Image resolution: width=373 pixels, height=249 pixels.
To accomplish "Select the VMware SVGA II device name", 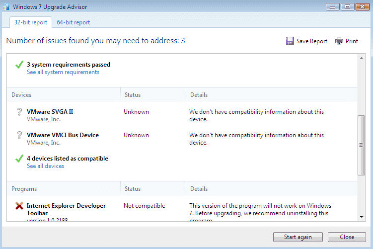I will [x=50, y=112].
